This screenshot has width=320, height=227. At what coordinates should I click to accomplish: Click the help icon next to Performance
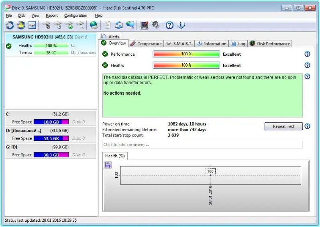[x=307, y=54]
